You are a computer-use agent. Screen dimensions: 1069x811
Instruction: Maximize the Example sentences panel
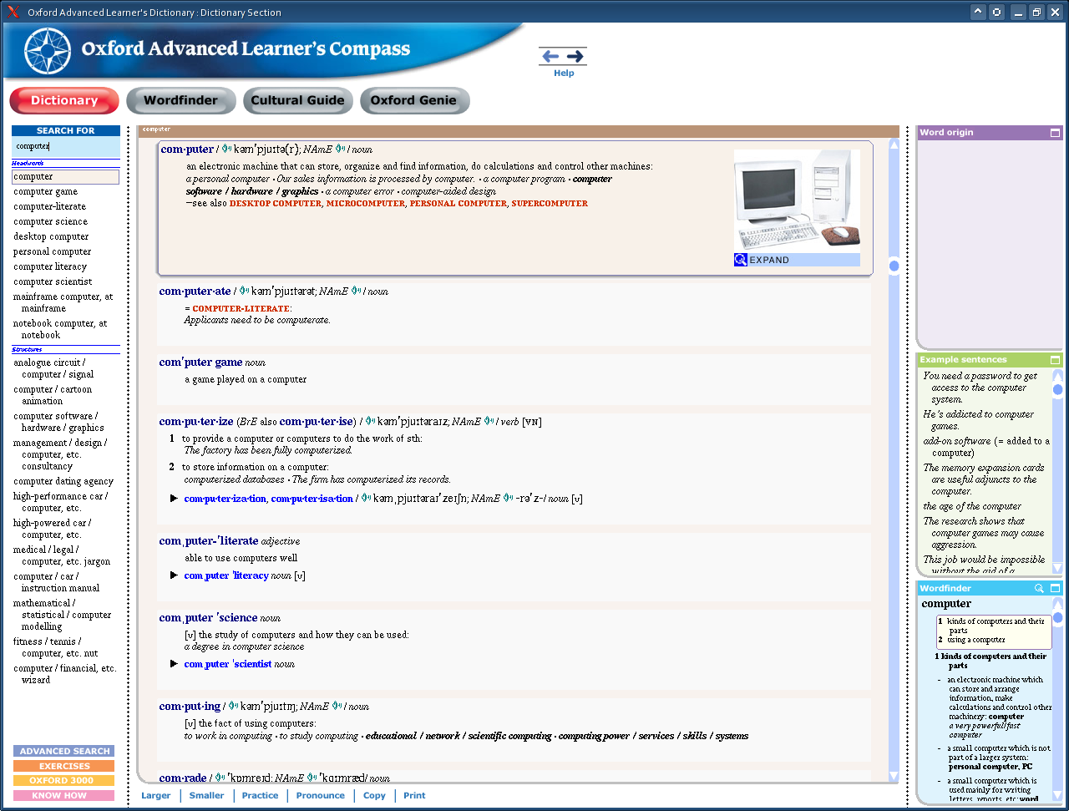click(x=1055, y=360)
